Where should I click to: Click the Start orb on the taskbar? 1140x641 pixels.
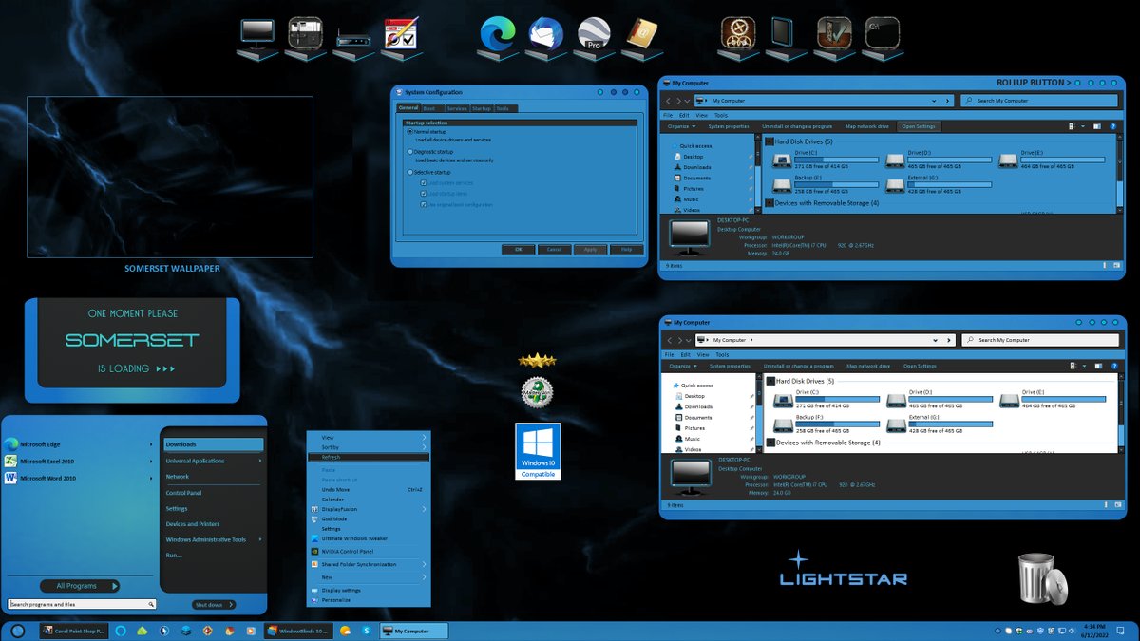pos(17,631)
